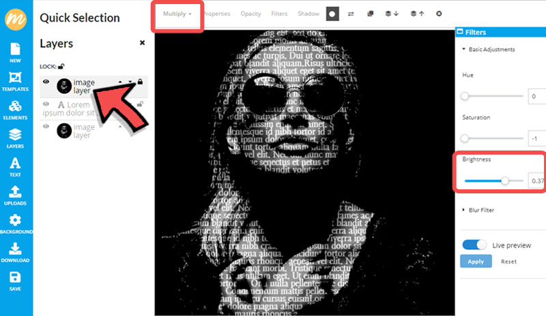This screenshot has width=546, height=316.
Task: Open the Shadow toolbar menu
Action: 308,14
